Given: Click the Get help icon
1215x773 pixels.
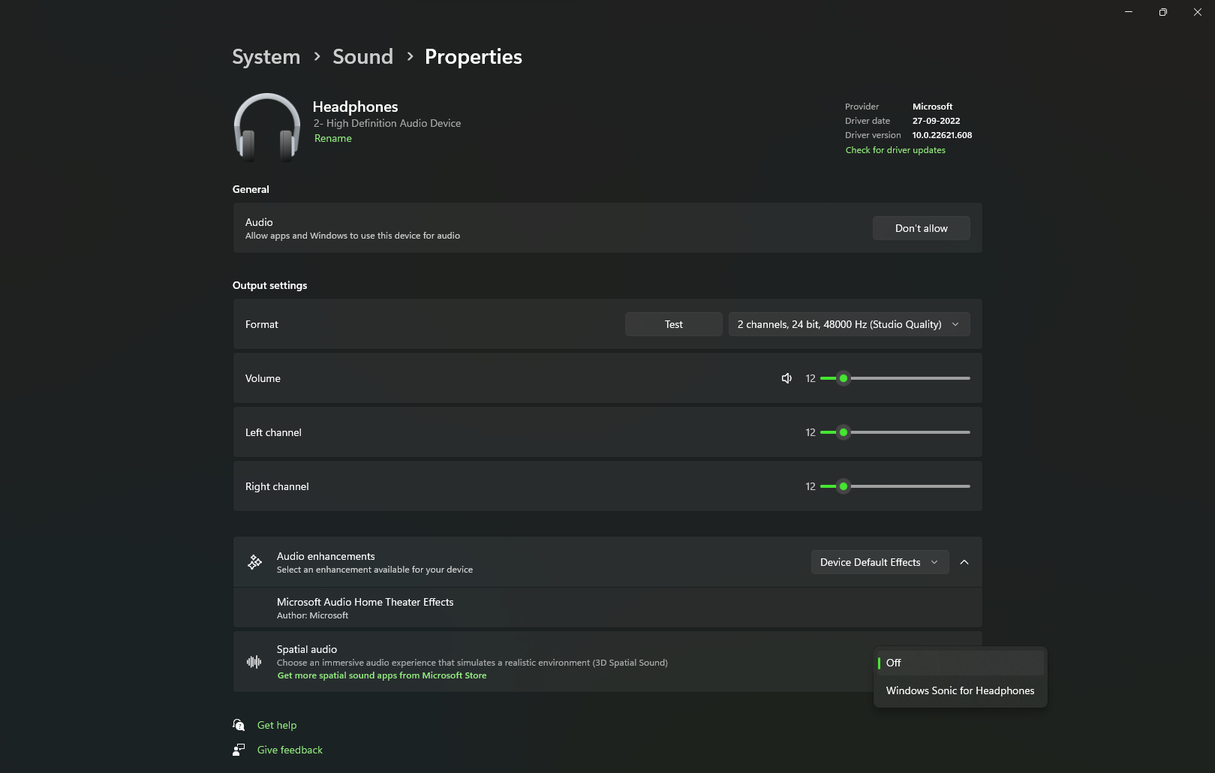Looking at the screenshot, I should coord(239,725).
